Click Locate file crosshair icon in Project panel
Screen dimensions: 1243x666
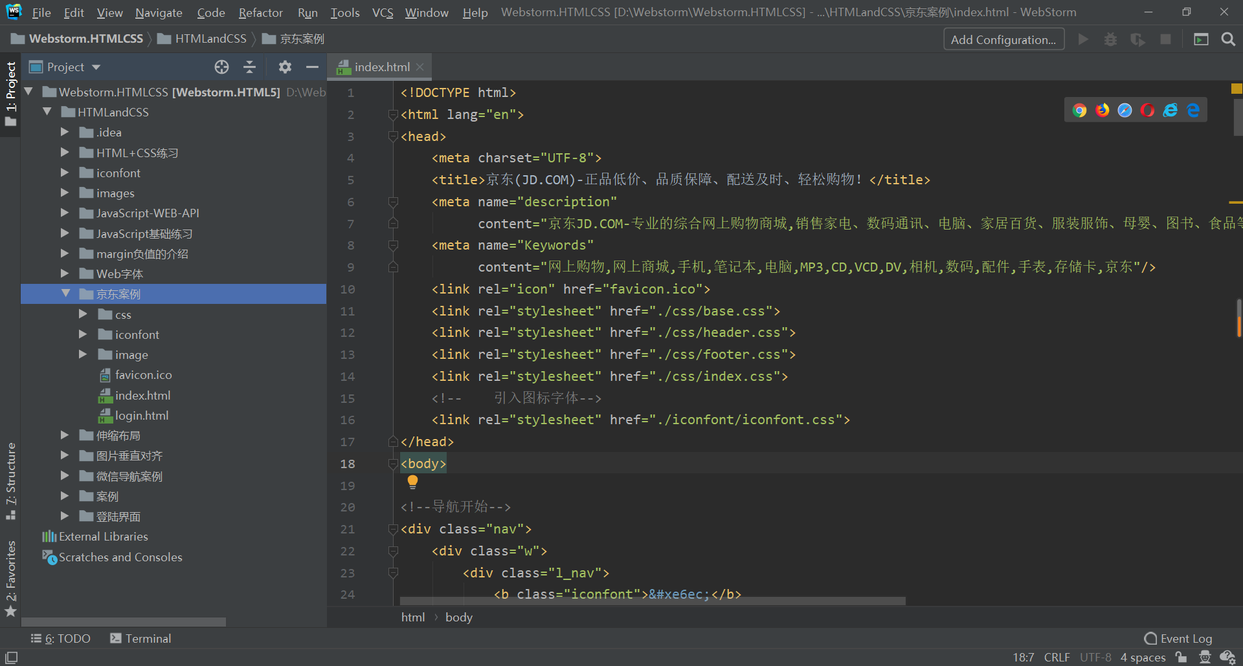221,67
